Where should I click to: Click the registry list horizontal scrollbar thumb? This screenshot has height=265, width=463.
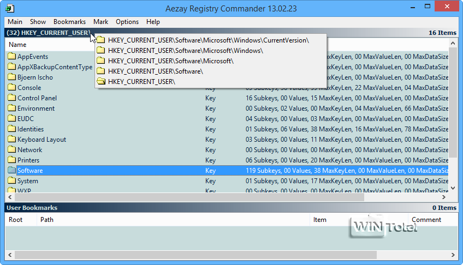[189, 197]
